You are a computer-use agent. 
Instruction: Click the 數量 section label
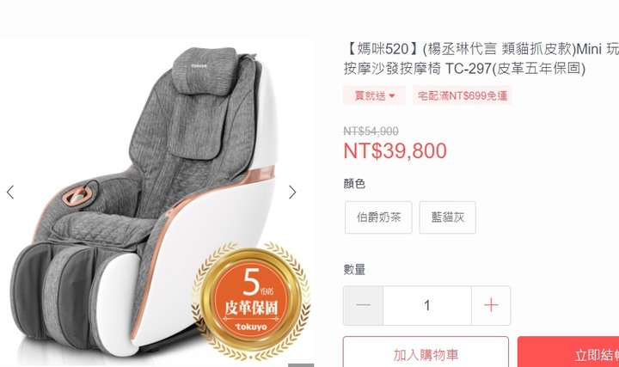click(354, 270)
